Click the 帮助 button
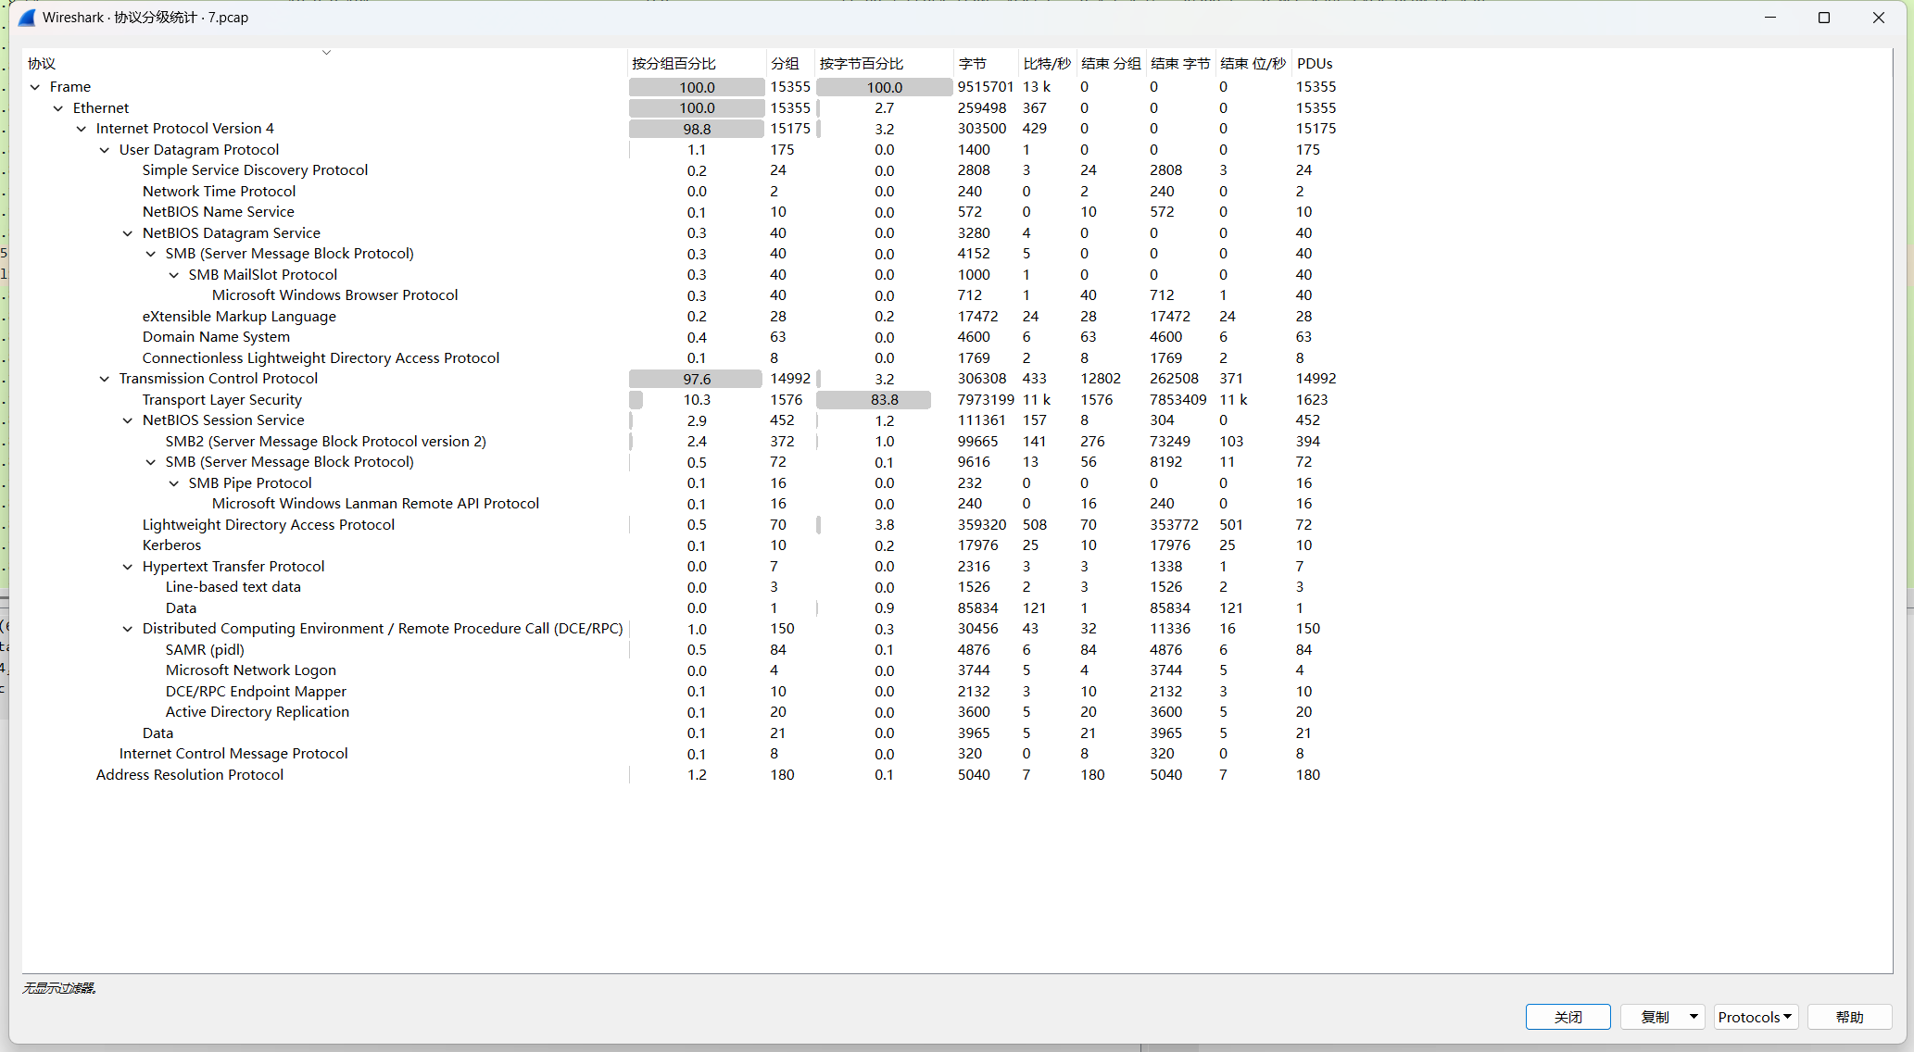Image resolution: width=1914 pixels, height=1052 pixels. coord(1849,1017)
